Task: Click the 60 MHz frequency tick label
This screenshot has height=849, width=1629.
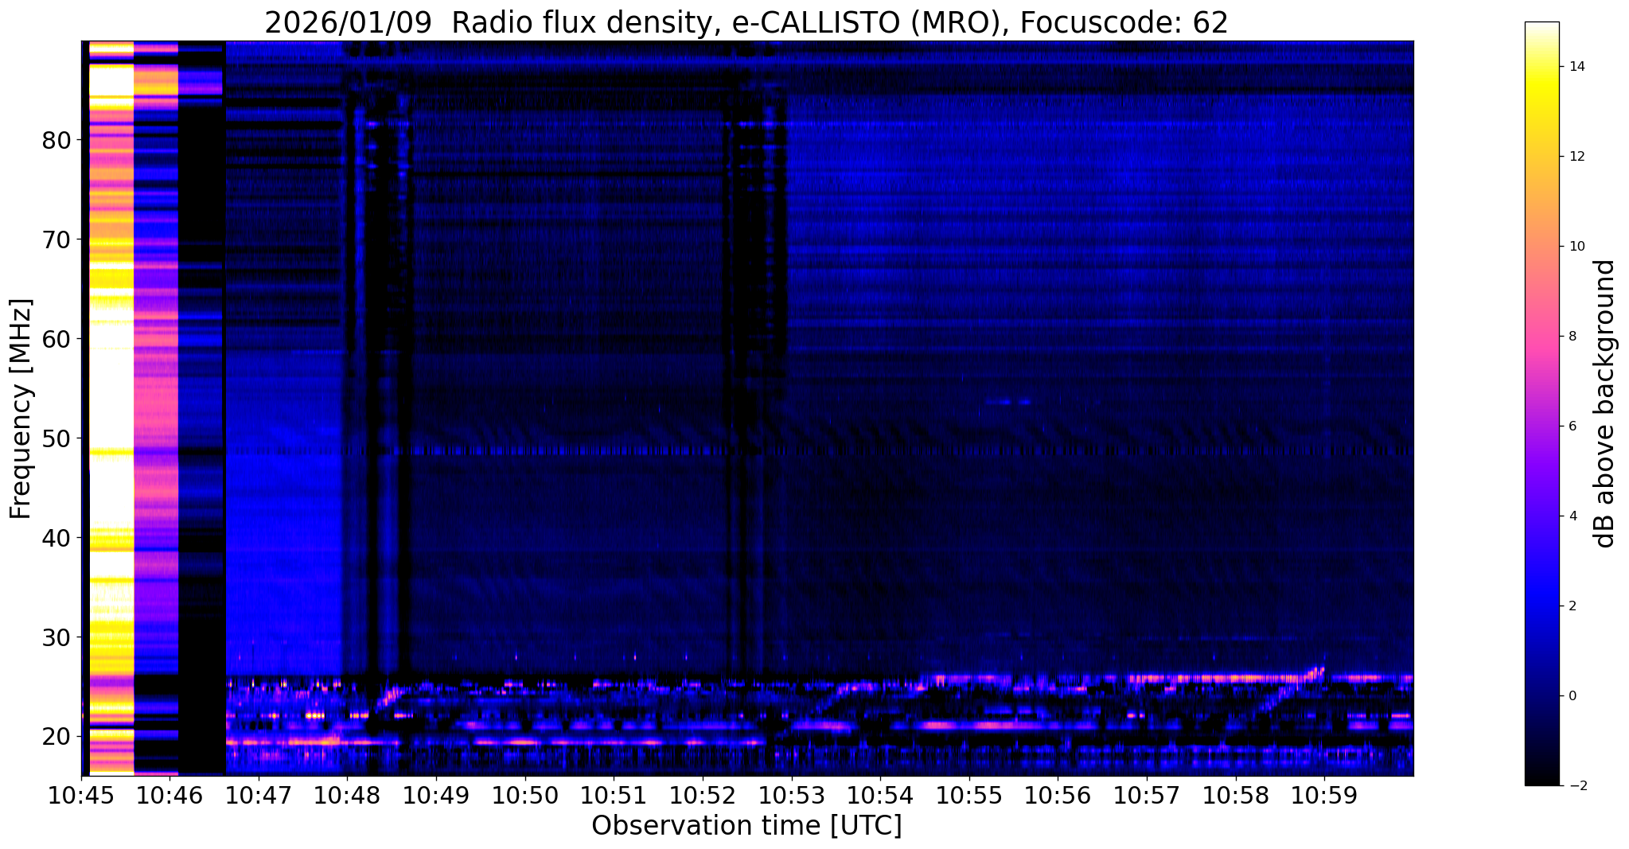Action: 56,338
